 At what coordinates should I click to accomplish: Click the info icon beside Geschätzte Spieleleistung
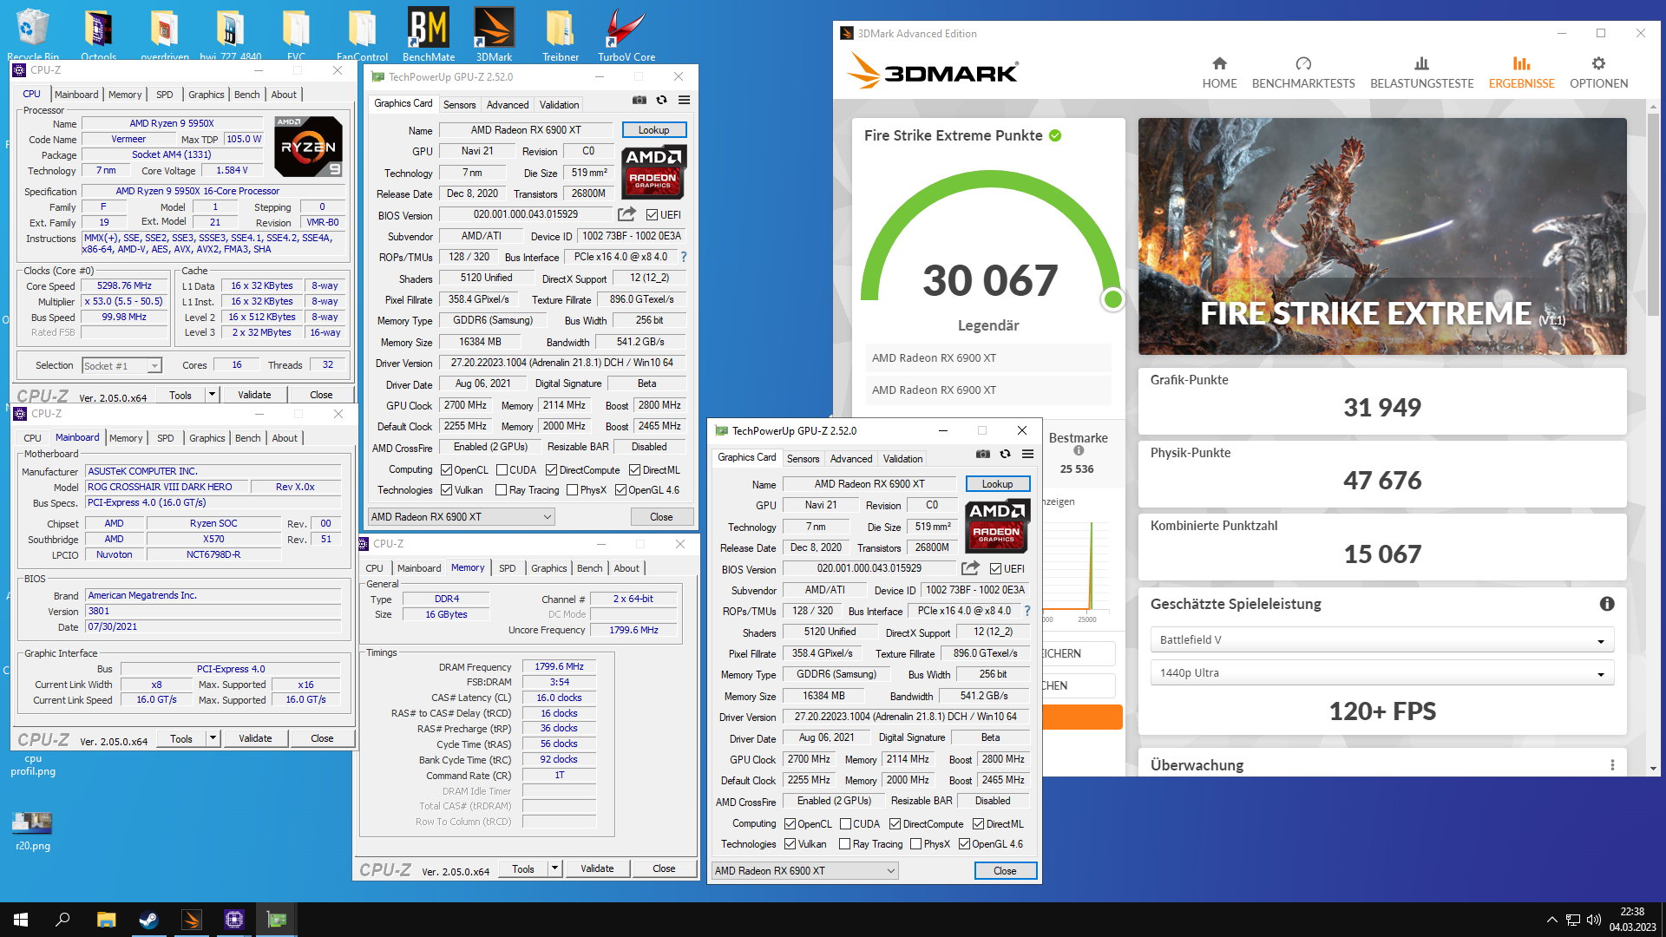[x=1607, y=604]
